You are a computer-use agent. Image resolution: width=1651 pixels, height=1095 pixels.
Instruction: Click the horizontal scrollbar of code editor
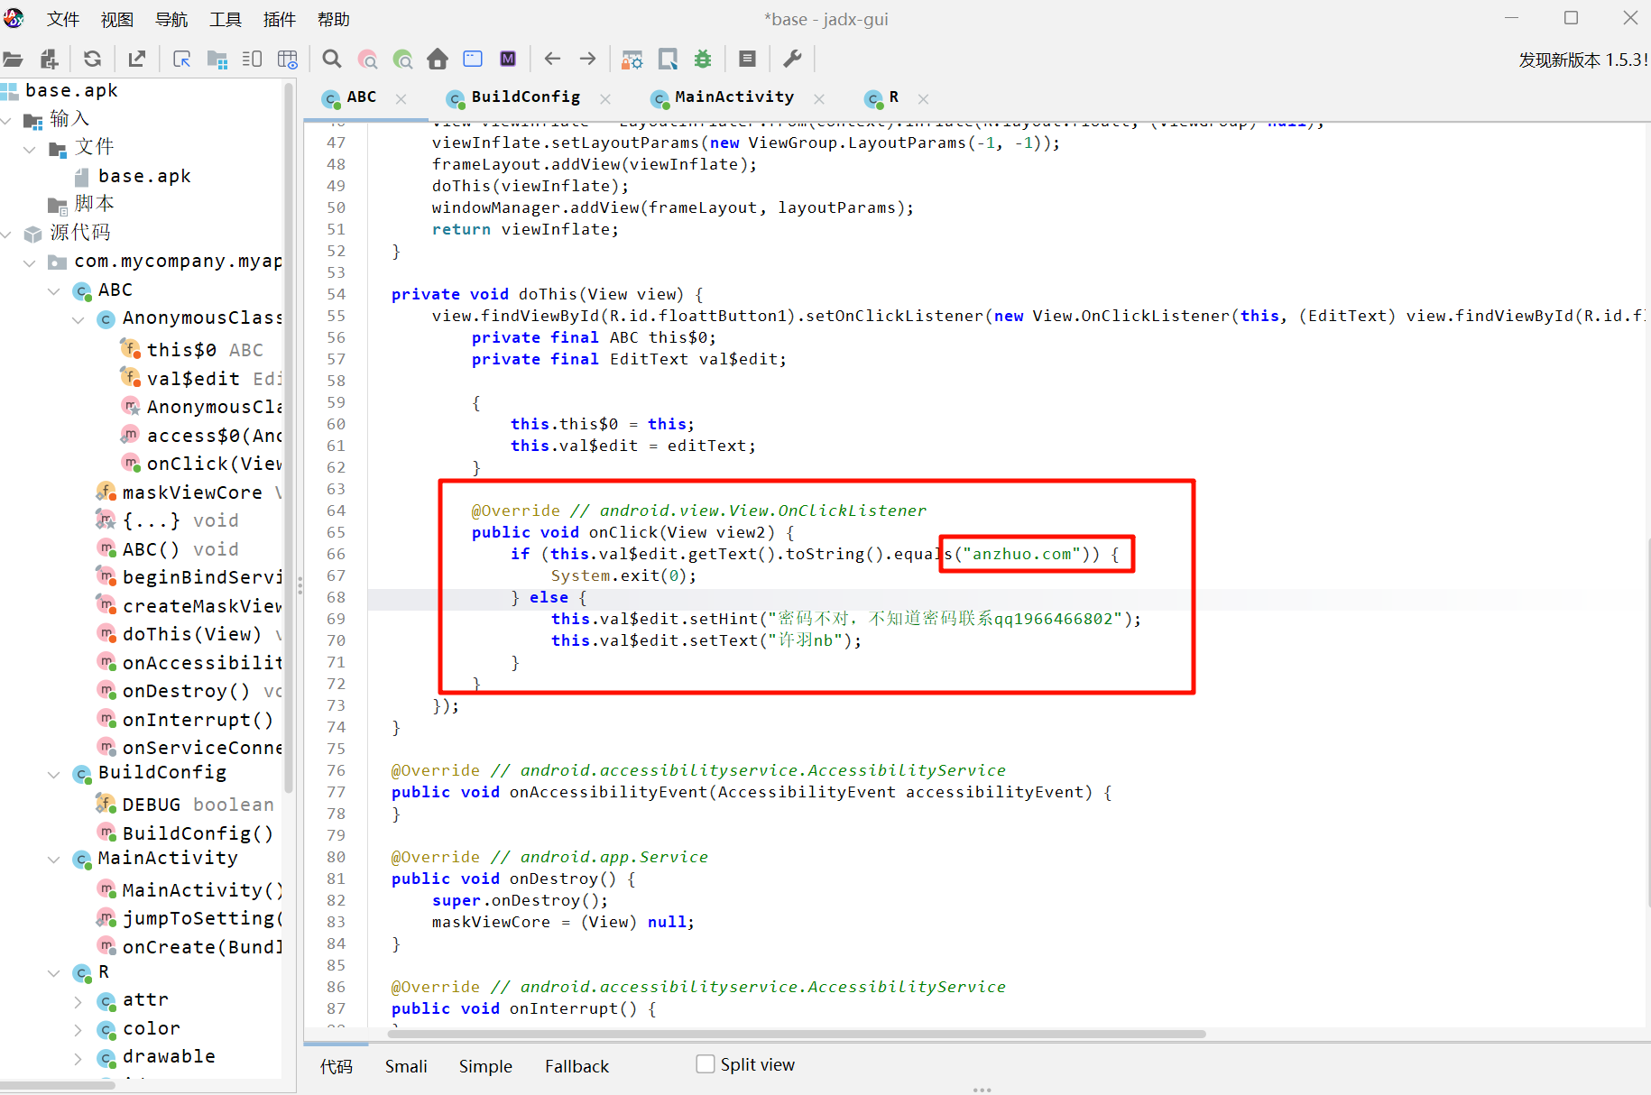point(797,1034)
